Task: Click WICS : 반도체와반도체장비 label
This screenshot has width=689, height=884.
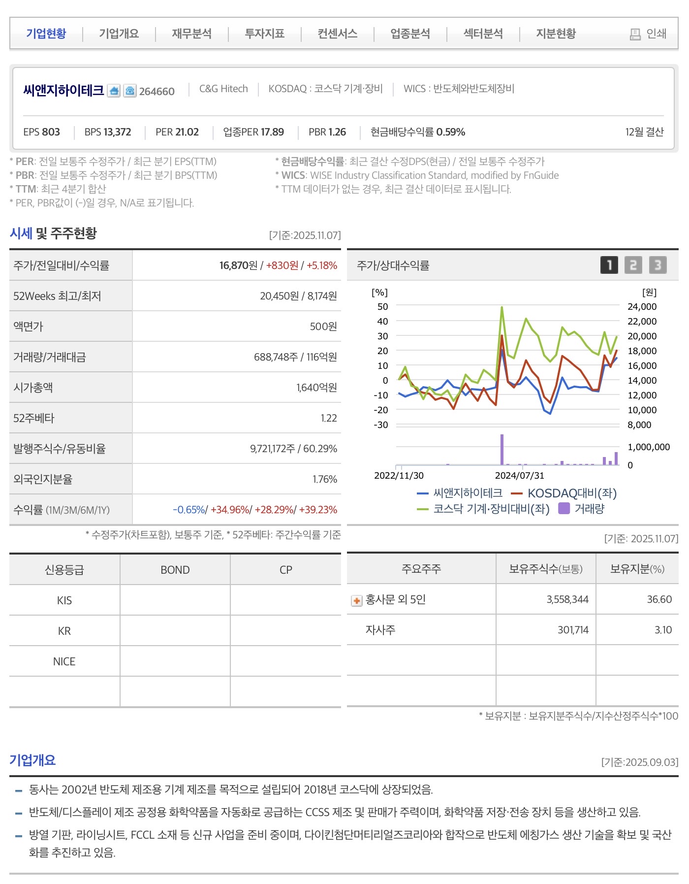Action: pos(459,89)
